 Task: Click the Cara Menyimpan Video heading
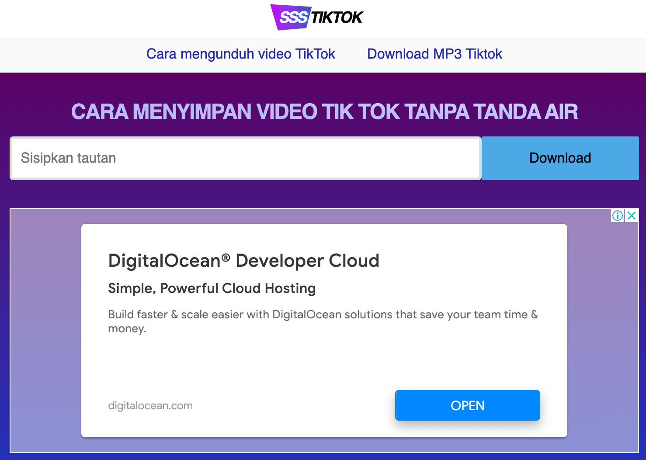tap(324, 112)
